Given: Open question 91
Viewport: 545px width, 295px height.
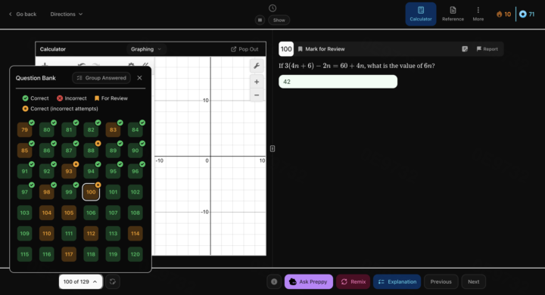Looking at the screenshot, I should coord(25,171).
